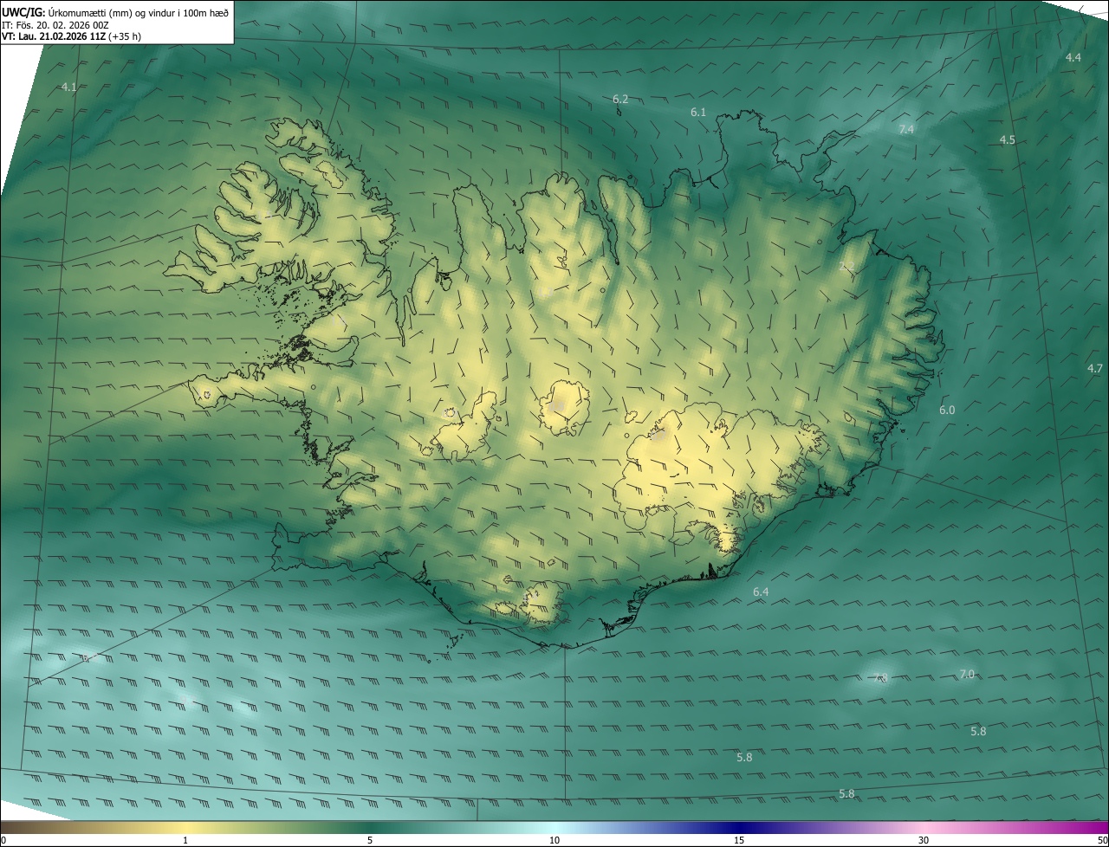Click the 4.5 value label on the map
Viewport: 1109px width, 847px height.
click(1008, 140)
